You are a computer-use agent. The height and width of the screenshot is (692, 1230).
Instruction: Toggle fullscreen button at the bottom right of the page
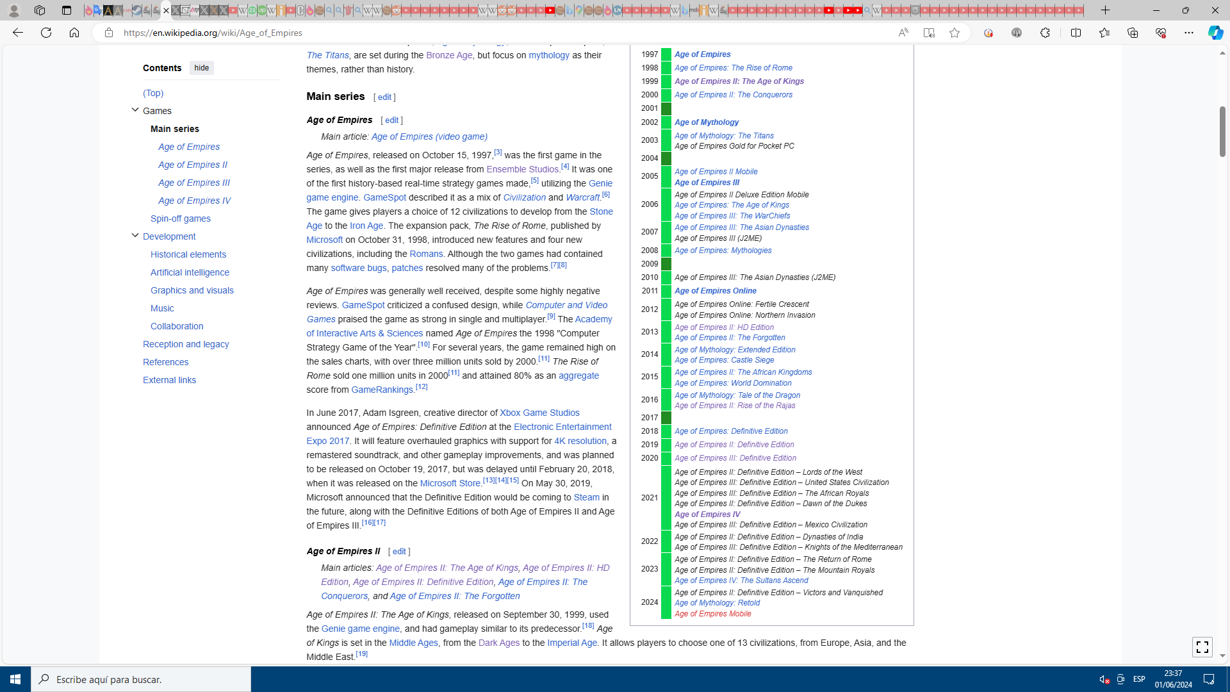tap(1202, 647)
